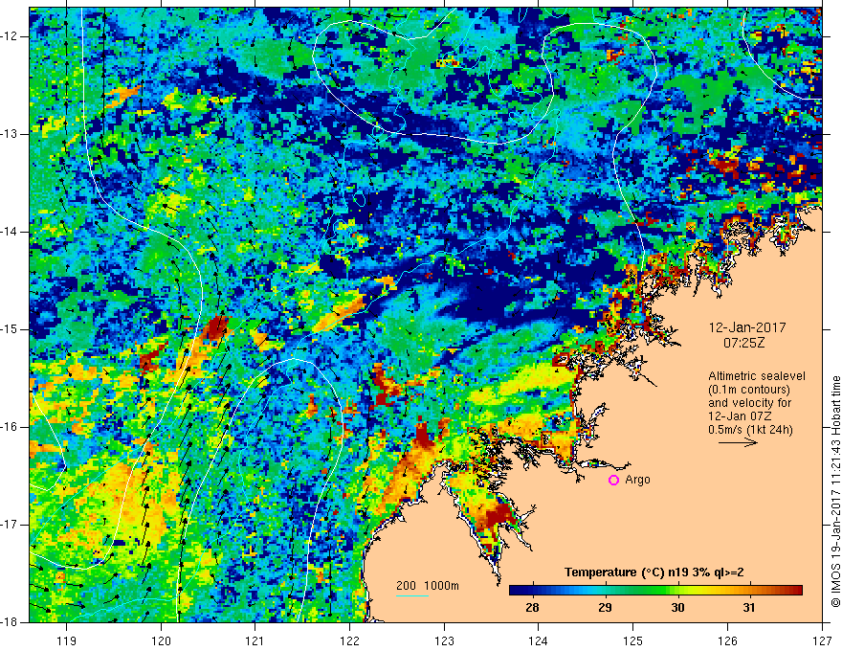Click the longitude label 121
The height and width of the screenshot is (651, 842).
[x=255, y=640]
